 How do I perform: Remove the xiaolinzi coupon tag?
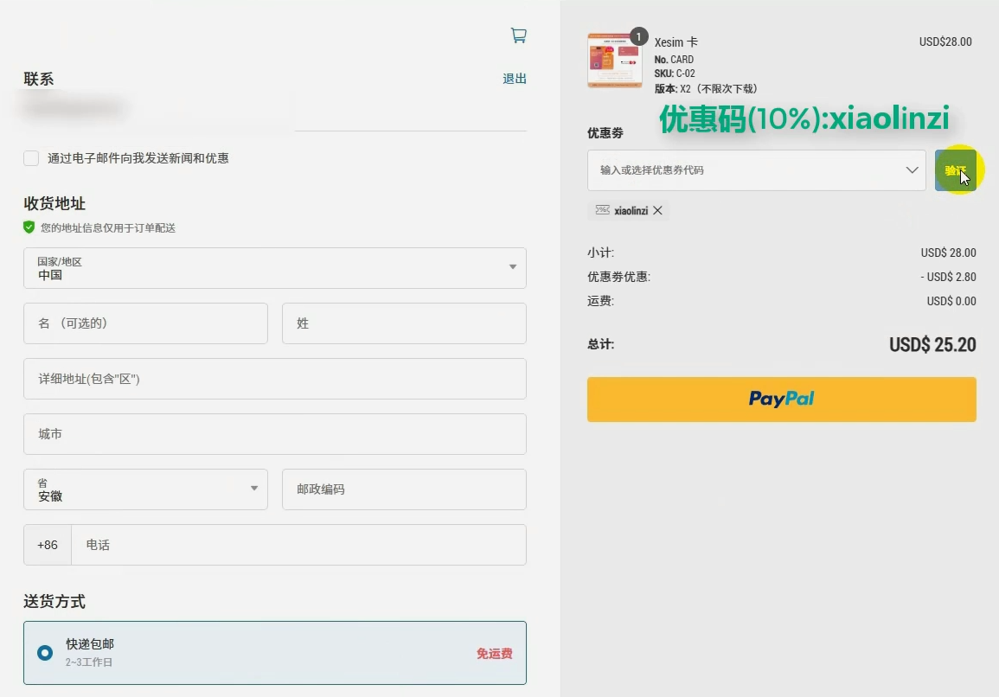click(x=657, y=210)
